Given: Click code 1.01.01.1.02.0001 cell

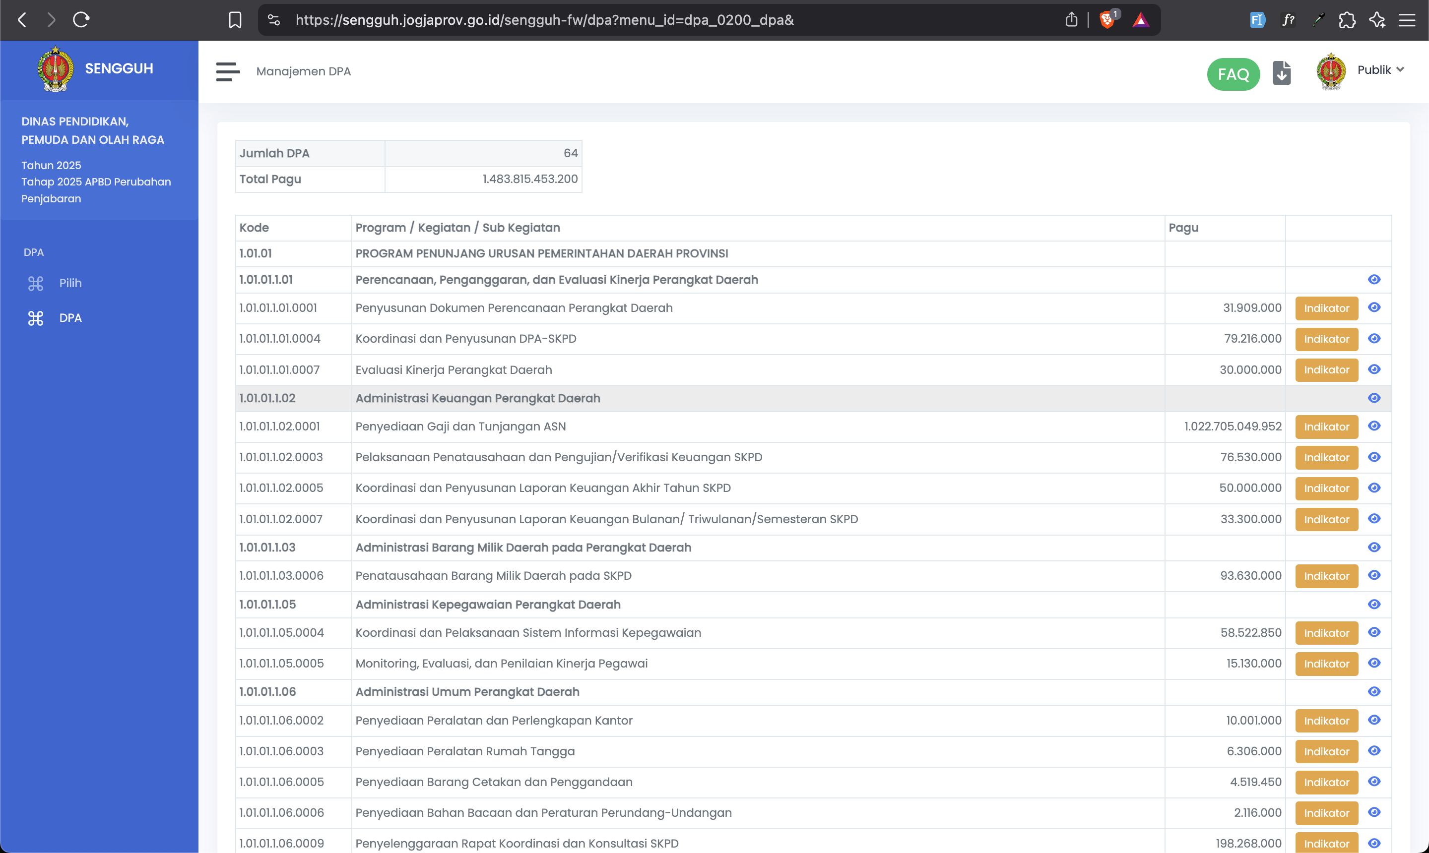Looking at the screenshot, I should pos(293,427).
